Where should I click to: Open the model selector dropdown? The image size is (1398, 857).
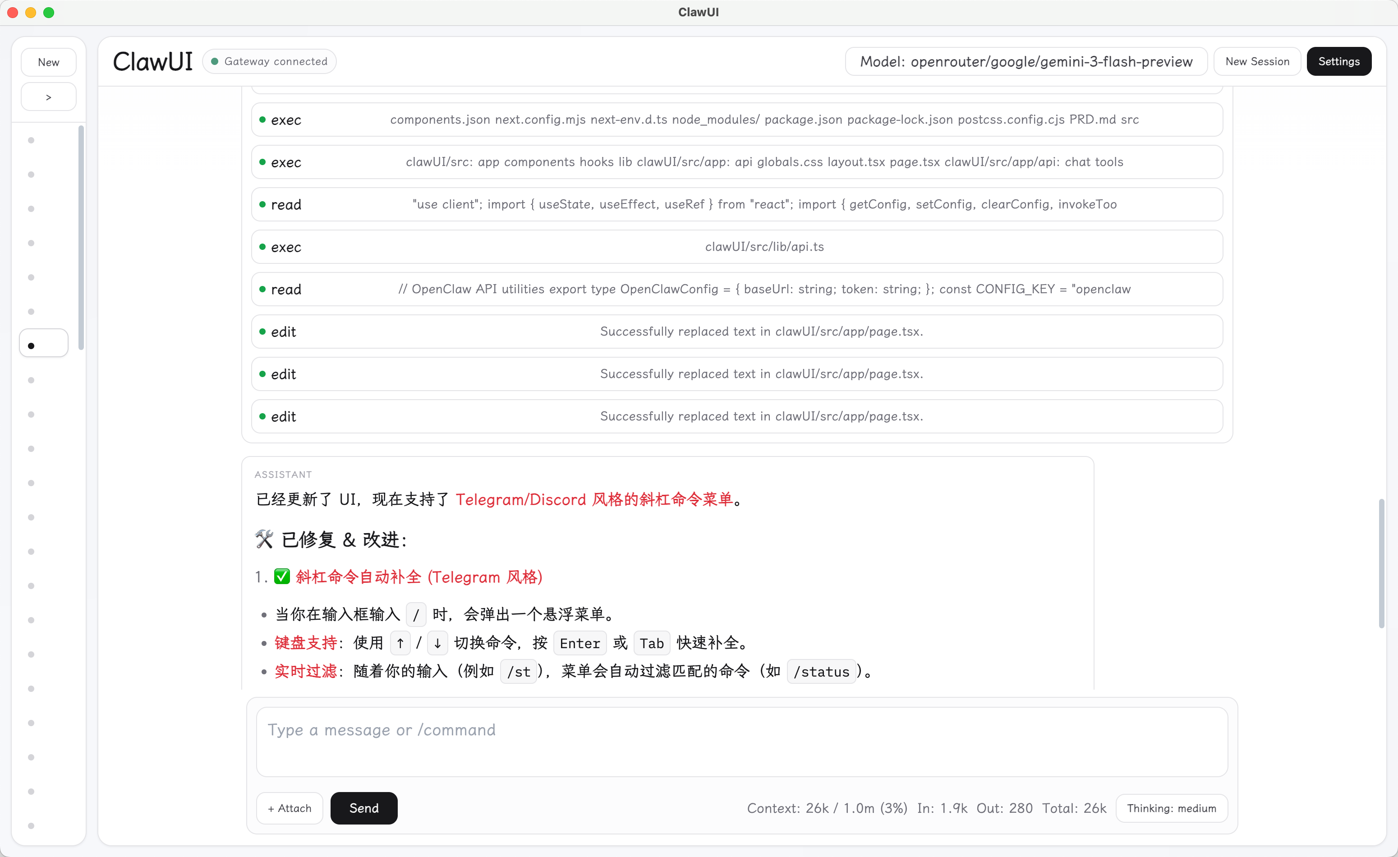point(1024,61)
